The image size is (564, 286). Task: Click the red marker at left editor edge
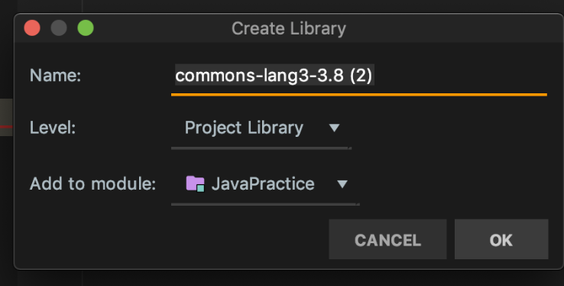tap(6, 127)
